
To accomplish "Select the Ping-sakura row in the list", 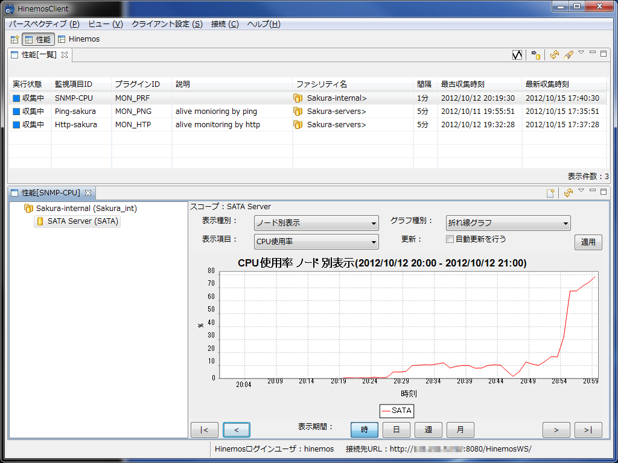I will click(75, 112).
